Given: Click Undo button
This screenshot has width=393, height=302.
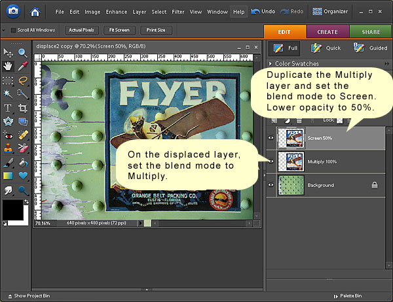Looking at the screenshot, I should 263,12.
